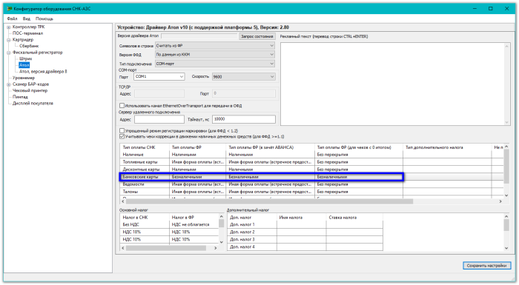Open the Версия ФФД dropdown
This screenshot has width=519, height=285.
[215, 55]
